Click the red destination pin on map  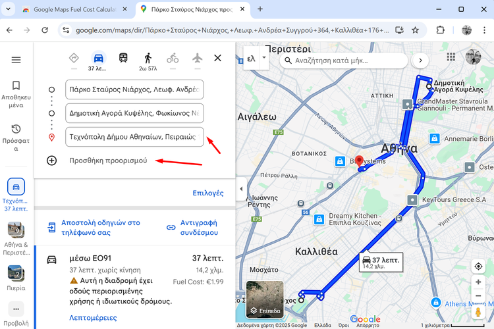click(x=359, y=162)
